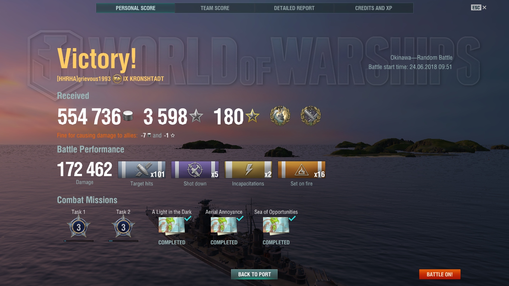Click the credits coin icon
Image resolution: width=509 pixels, height=286 pixels.
[128, 116]
